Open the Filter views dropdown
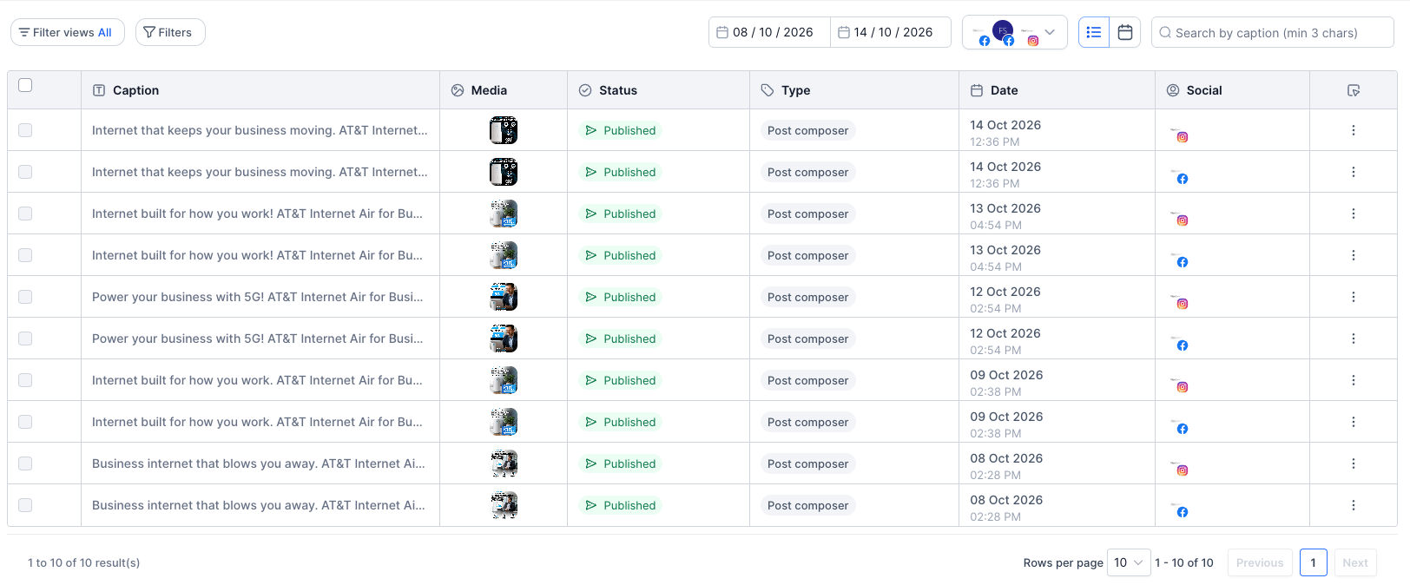This screenshot has height=585, width=1410. click(x=67, y=32)
